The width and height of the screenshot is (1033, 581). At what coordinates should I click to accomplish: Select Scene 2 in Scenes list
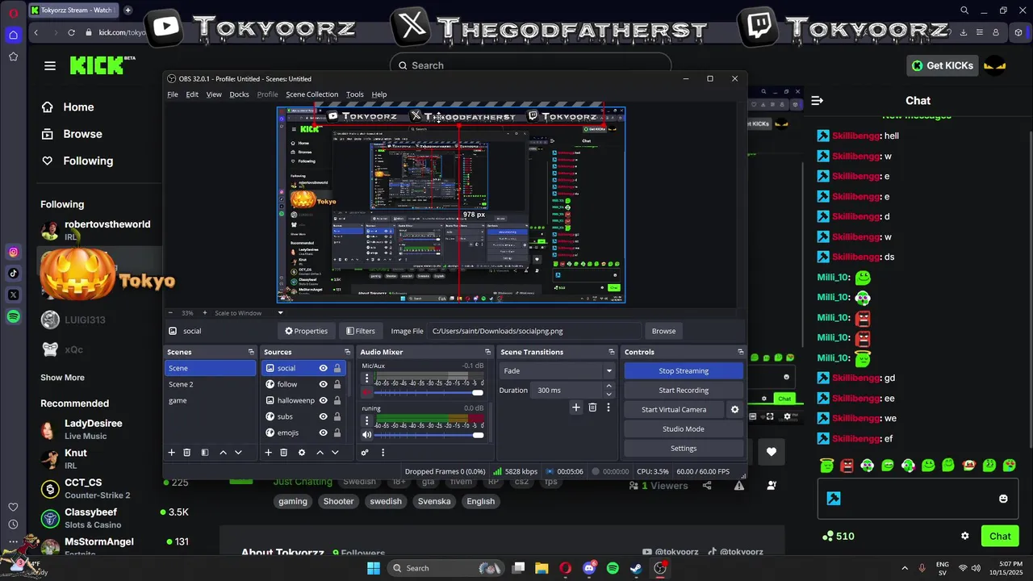coord(210,384)
